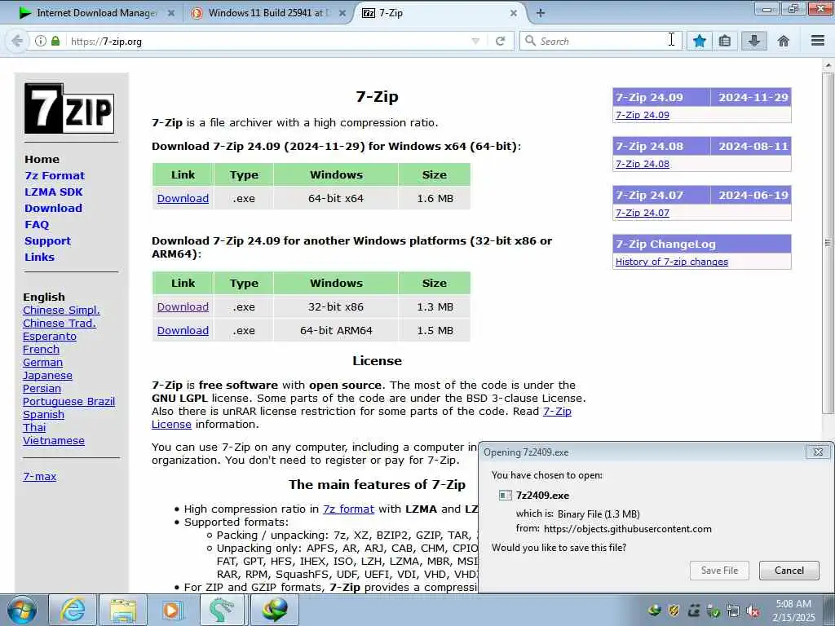Click the 7-Zip logo image
Screen dimensions: 835x626
pos(69,108)
